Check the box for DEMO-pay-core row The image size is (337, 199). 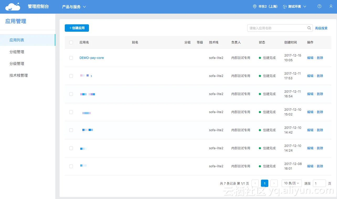[x=71, y=58]
